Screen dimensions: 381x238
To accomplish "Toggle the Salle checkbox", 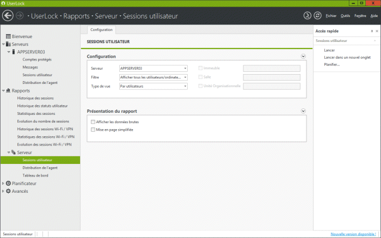I will [200, 77].
